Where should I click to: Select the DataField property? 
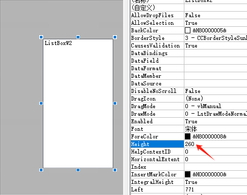(145, 61)
